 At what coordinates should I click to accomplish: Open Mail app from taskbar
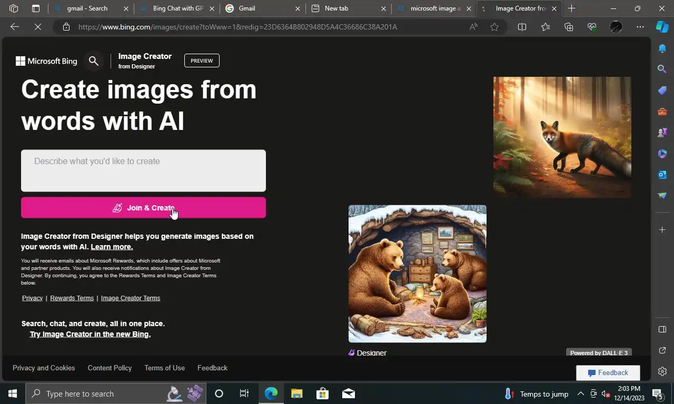[x=348, y=393]
